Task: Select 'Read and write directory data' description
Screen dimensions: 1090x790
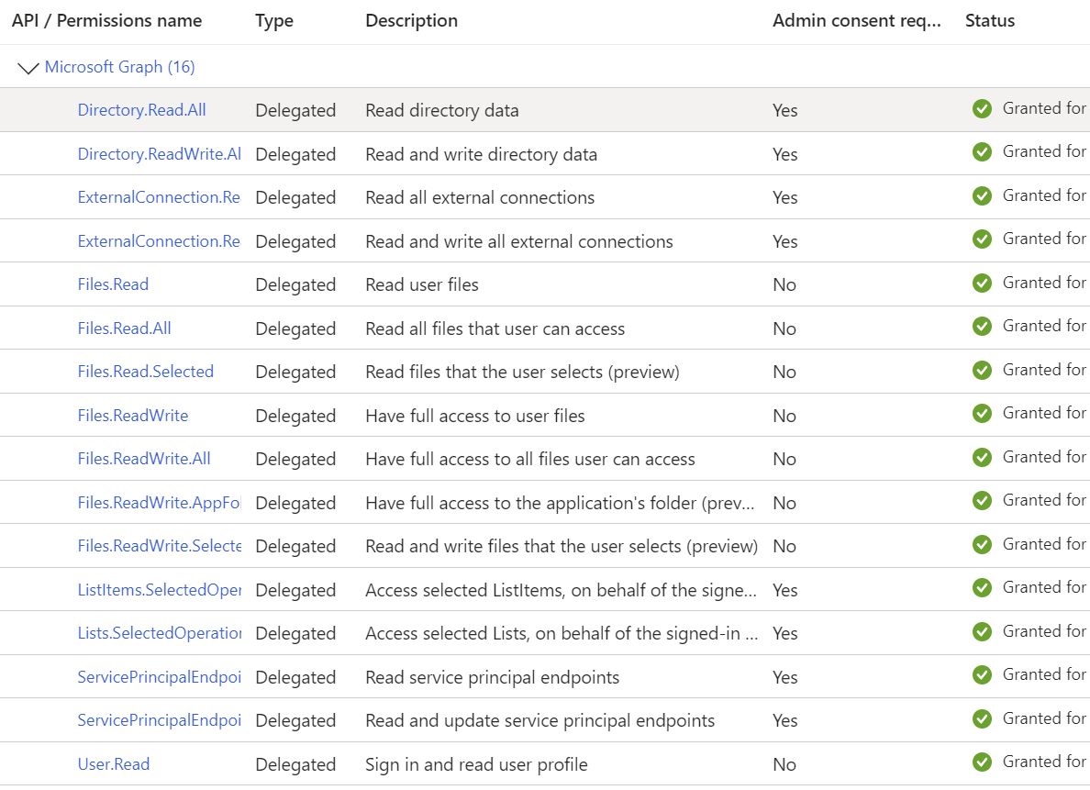Action: 481,154
